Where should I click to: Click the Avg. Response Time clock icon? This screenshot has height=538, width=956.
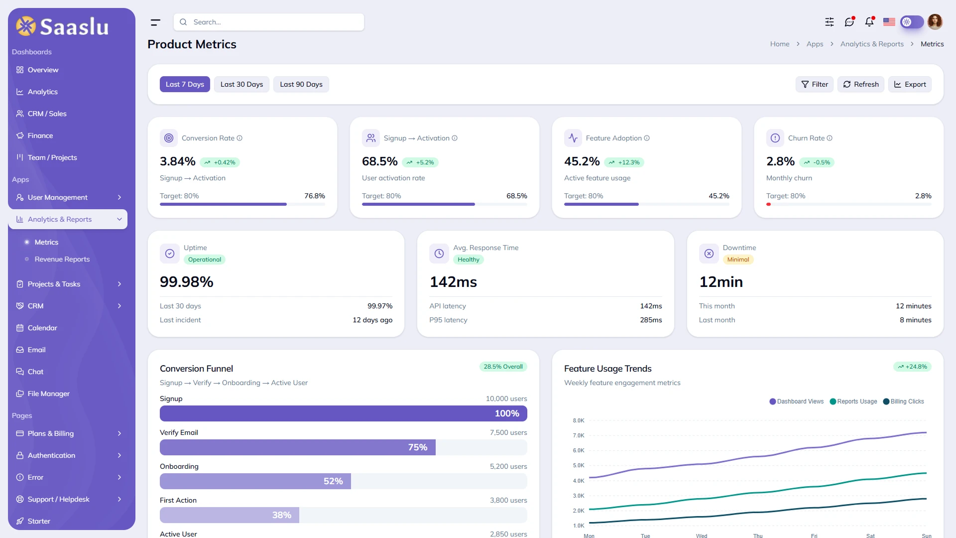pos(439,254)
